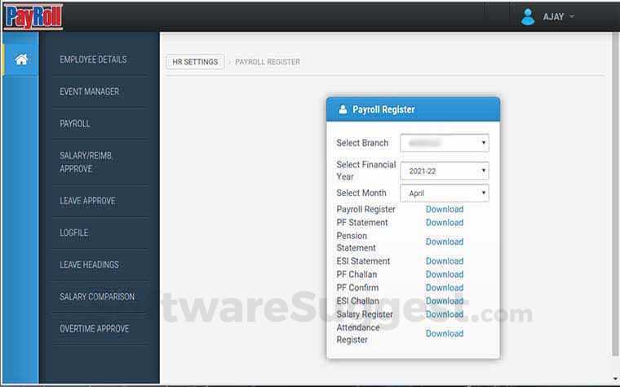Click the Select Month label
The height and width of the screenshot is (387, 620).
361,193
